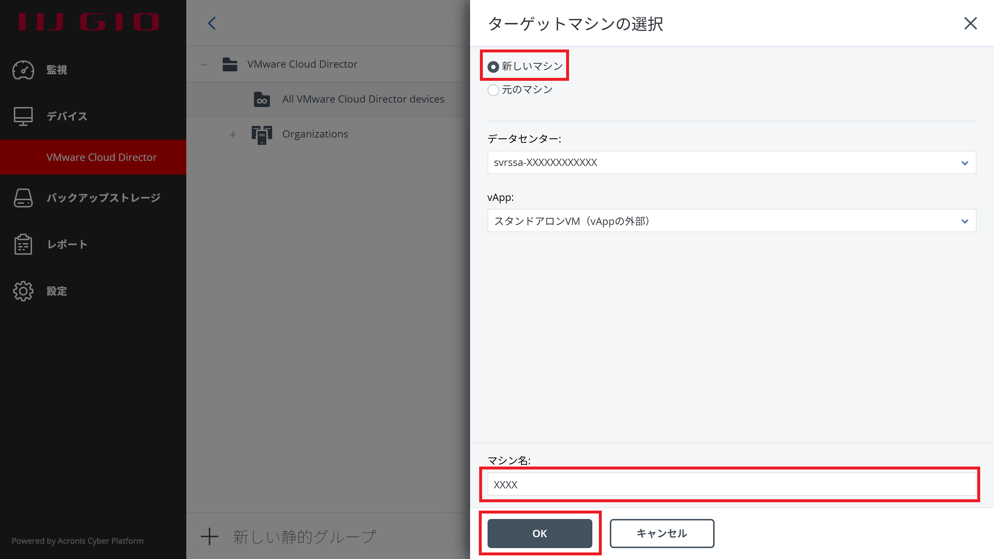Open the バックアップストレージ menu item
The width and height of the screenshot is (994, 559).
point(103,198)
